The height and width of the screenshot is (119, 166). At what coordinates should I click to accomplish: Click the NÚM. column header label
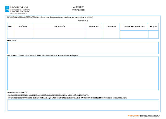pyautogui.click(x=10, y=27)
